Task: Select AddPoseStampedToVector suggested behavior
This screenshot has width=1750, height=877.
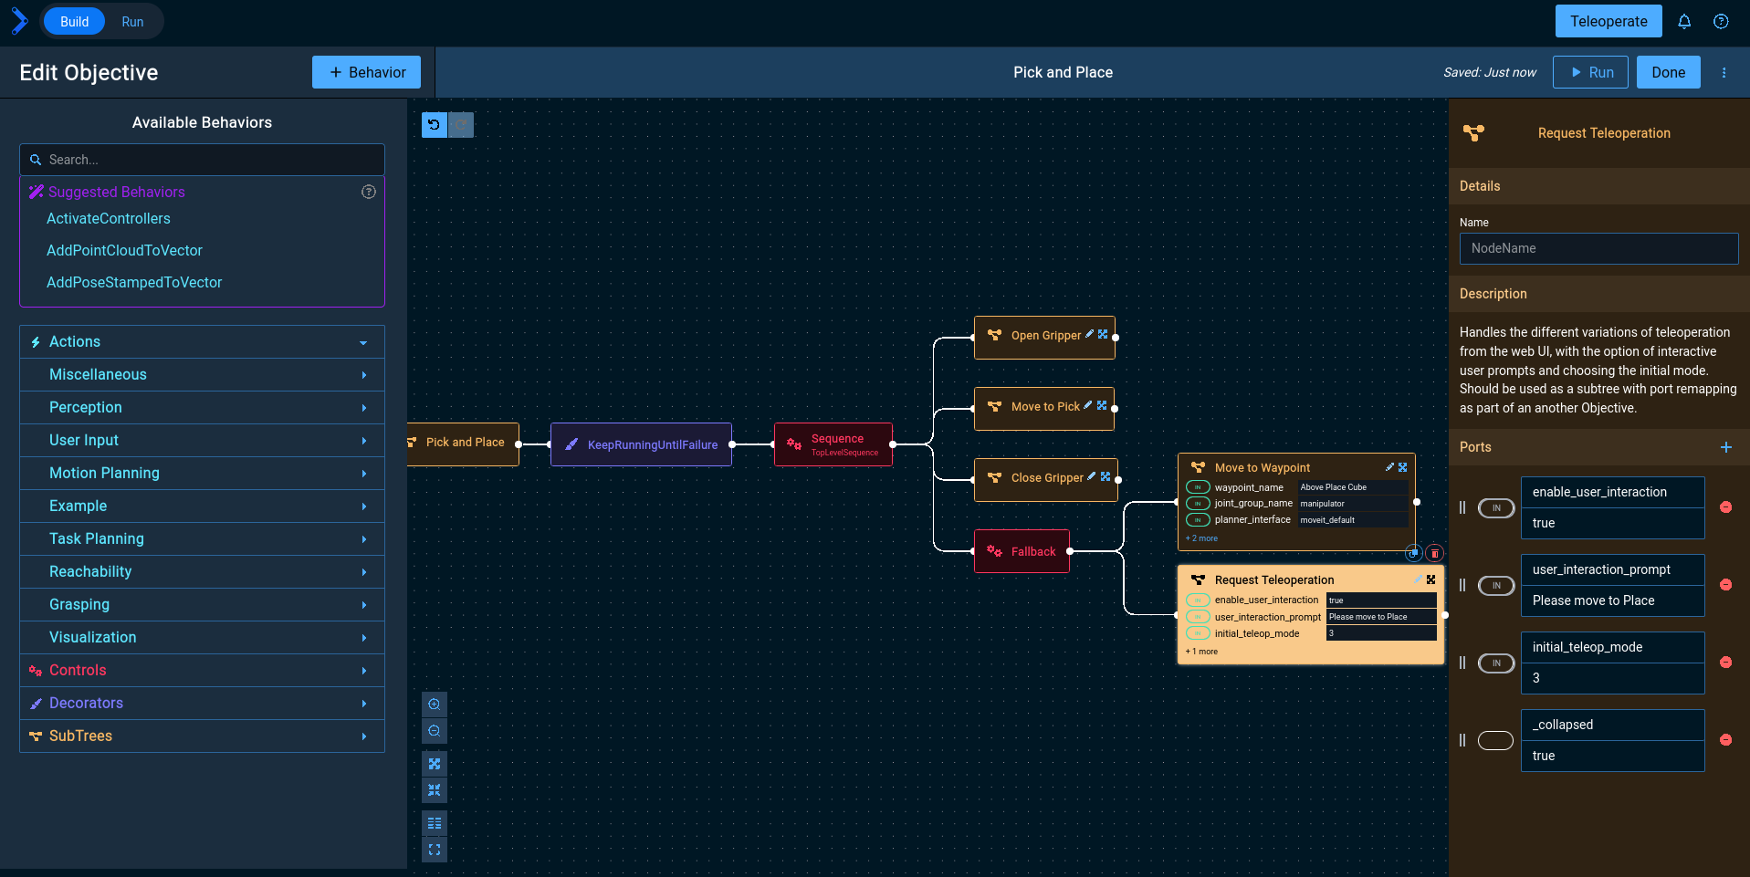Action: (134, 283)
